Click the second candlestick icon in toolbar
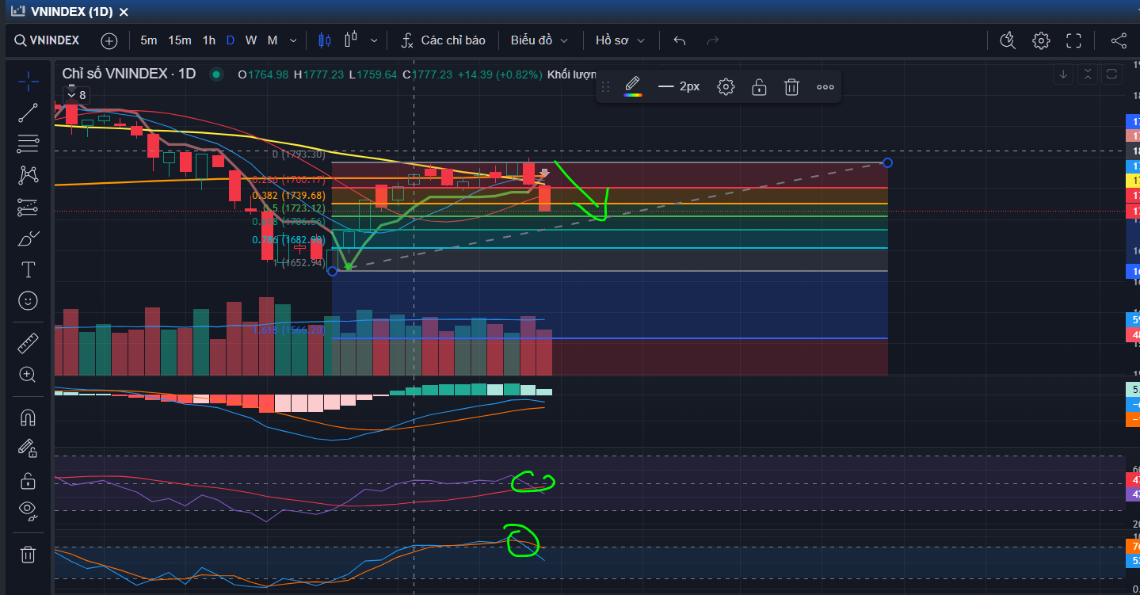The width and height of the screenshot is (1140, 595). tap(352, 40)
